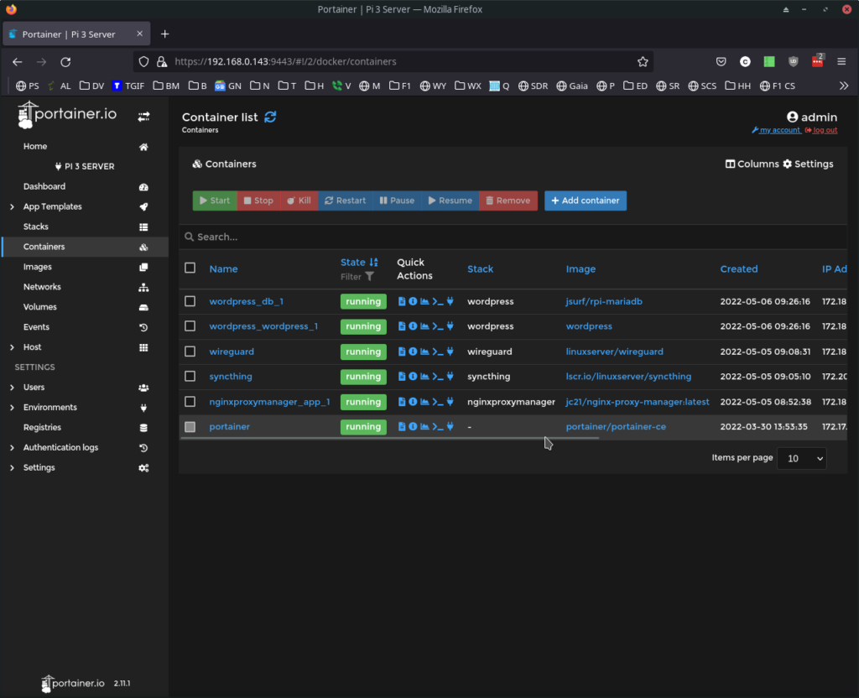Open the Items per page dropdown
The image size is (859, 698).
pyautogui.click(x=801, y=458)
